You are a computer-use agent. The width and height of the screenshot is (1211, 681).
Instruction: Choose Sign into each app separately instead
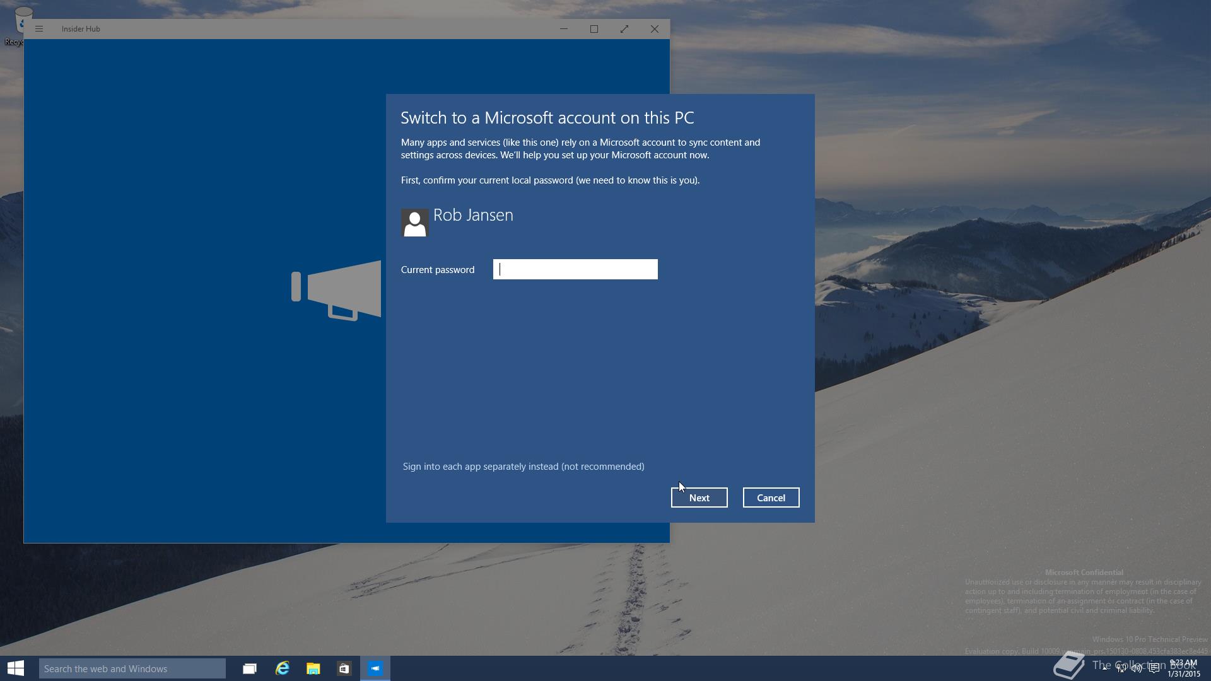pos(524,467)
